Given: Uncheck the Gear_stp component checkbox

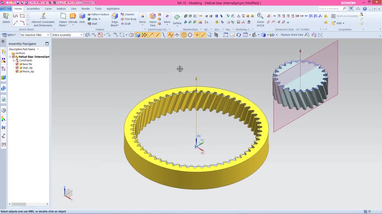Looking at the screenshot, I should [x=17, y=68].
